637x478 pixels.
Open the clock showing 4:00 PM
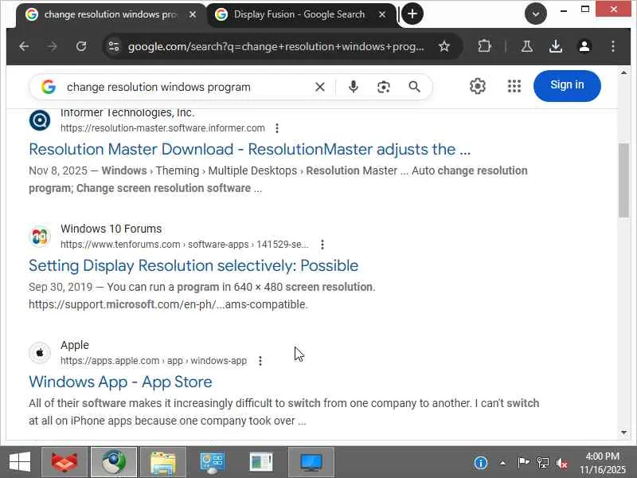coord(603,463)
